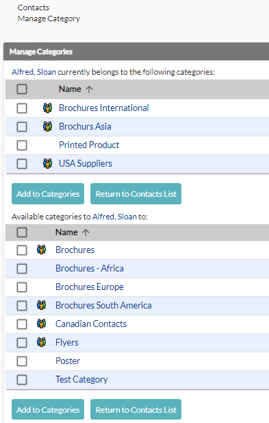Click group icon beside Flyers
269x423 pixels.
pos(42,342)
